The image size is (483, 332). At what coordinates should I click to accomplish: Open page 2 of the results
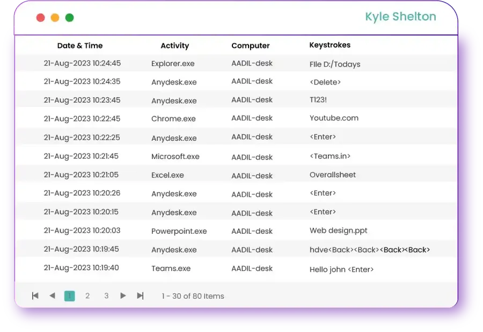tap(87, 295)
